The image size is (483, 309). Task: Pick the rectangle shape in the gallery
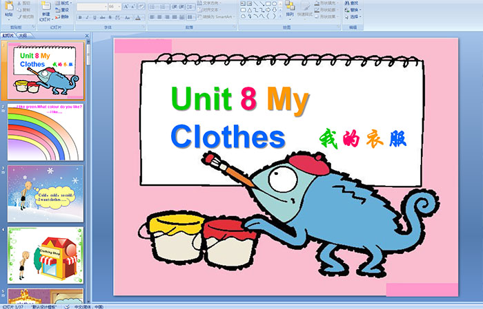pos(268,3)
